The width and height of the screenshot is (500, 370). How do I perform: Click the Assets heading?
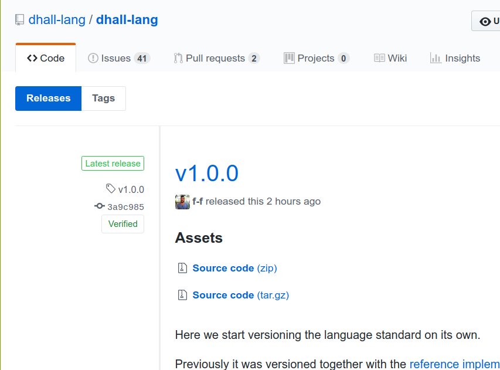[199, 238]
